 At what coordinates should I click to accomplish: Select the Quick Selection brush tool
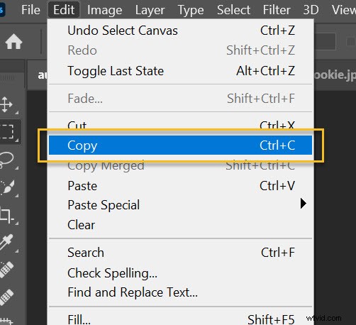[x=7, y=187]
